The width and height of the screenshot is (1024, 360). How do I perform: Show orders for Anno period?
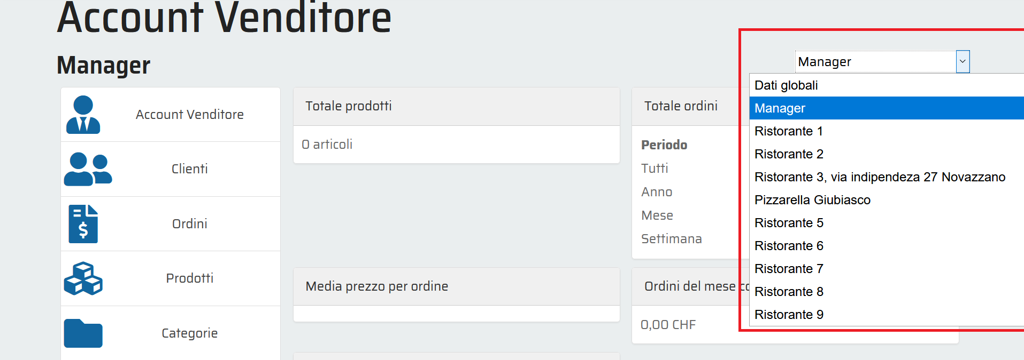[x=657, y=192]
